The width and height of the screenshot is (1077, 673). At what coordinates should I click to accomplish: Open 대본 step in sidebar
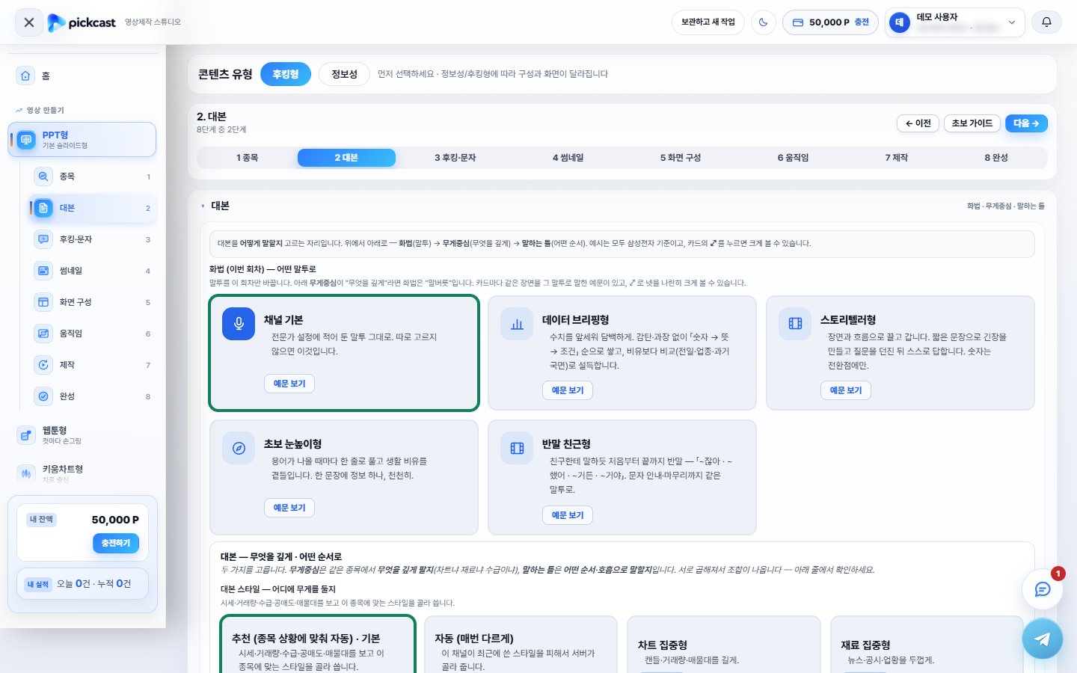[92, 208]
